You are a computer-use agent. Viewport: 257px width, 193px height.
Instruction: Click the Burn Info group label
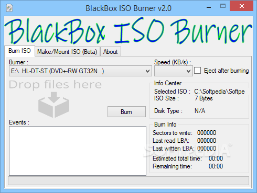[165, 124]
